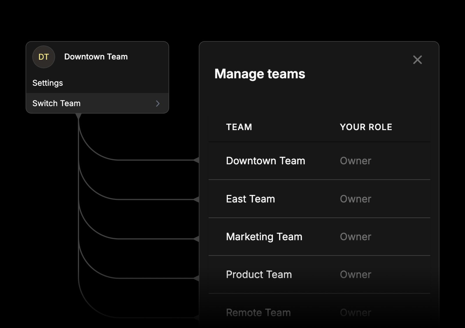This screenshot has width=465, height=328.
Task: Expand the Switch Team chevron arrow
Action: [x=158, y=103]
